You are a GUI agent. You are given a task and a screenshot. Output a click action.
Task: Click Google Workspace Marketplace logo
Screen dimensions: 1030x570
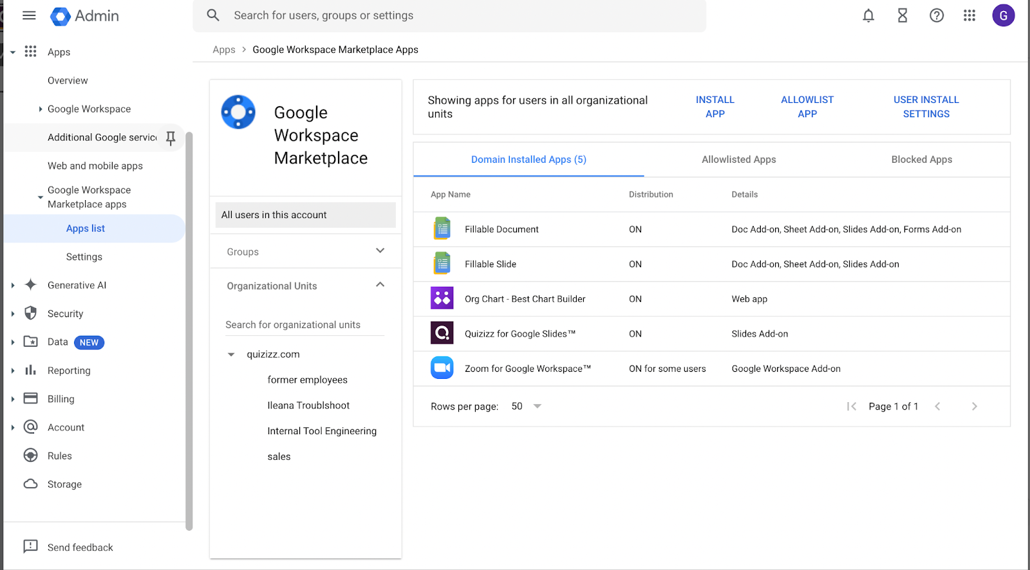coord(238,112)
